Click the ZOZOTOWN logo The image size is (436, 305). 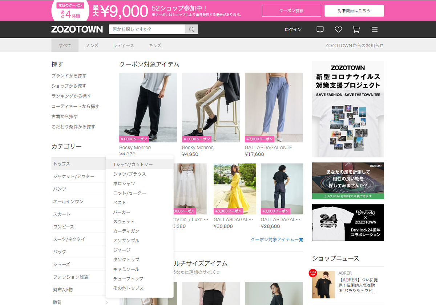(77, 29)
